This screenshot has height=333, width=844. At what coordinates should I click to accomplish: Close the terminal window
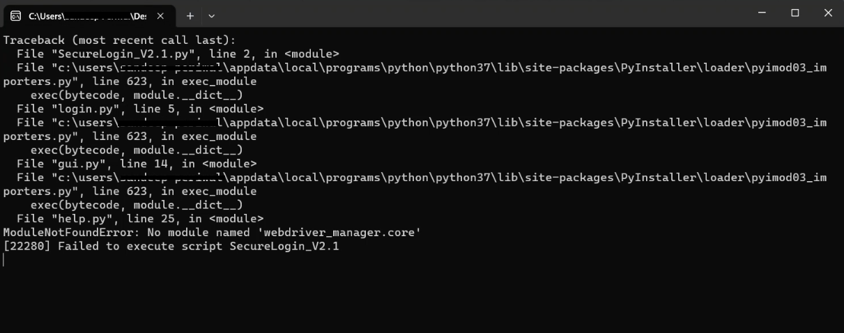[x=828, y=13]
